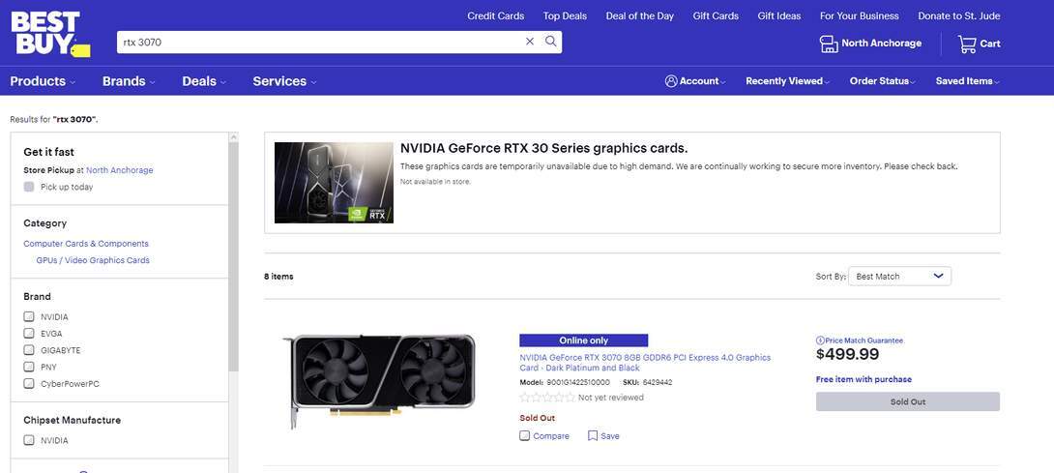Open Deal of the Day
This screenshot has height=473, width=1054.
point(639,15)
